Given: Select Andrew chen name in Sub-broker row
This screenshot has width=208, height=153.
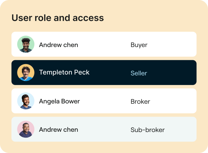Looking at the screenshot, I should pyautogui.click(x=58, y=130).
